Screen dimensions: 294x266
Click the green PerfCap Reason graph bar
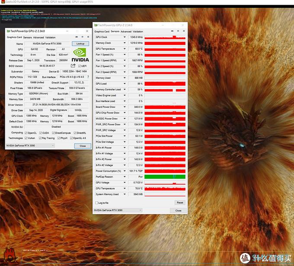165,177
